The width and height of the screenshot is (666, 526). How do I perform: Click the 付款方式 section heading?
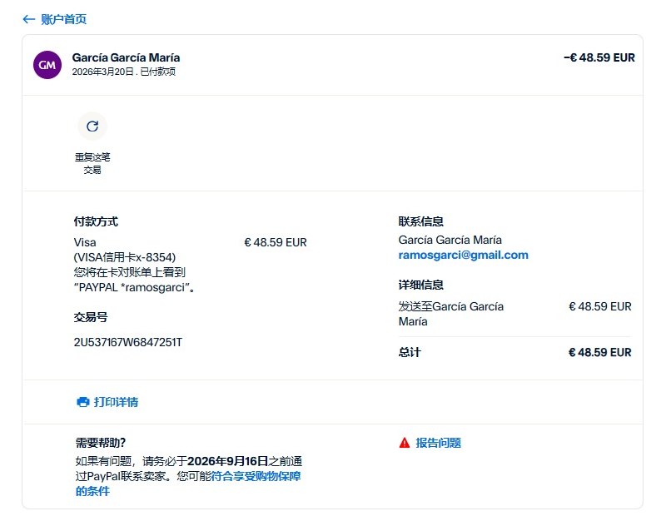pos(96,221)
